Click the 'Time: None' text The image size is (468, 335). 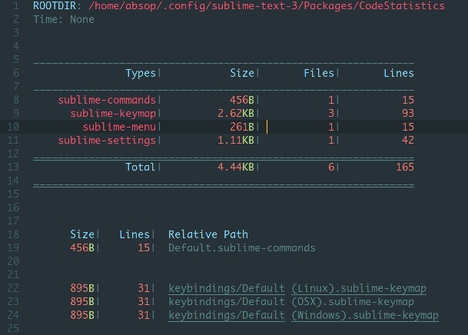coord(64,19)
